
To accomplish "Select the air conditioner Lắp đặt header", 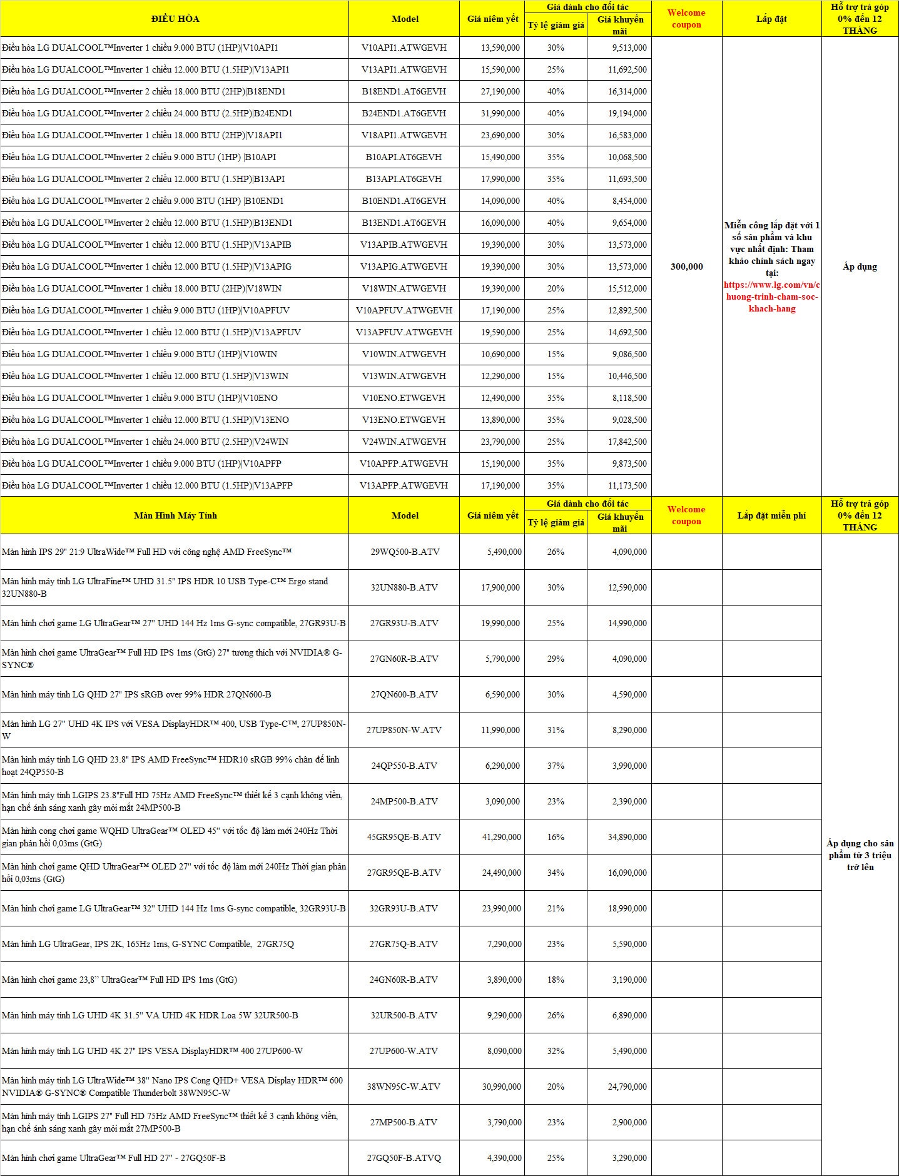I will (771, 19).
